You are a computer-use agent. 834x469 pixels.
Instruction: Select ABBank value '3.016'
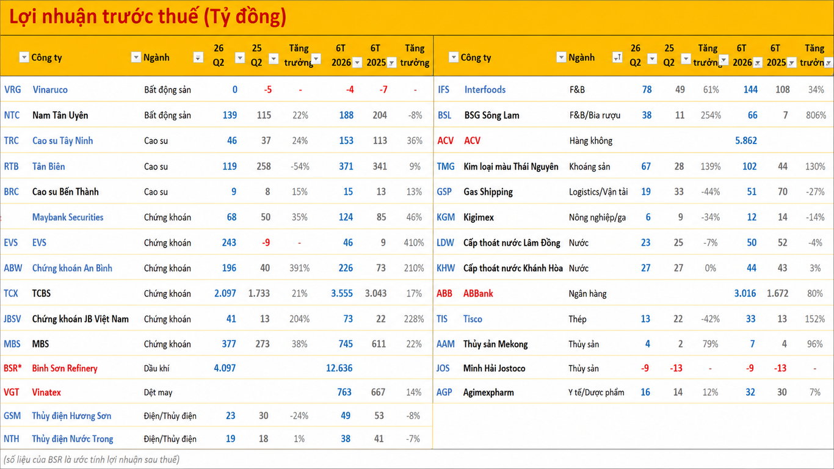(x=745, y=294)
